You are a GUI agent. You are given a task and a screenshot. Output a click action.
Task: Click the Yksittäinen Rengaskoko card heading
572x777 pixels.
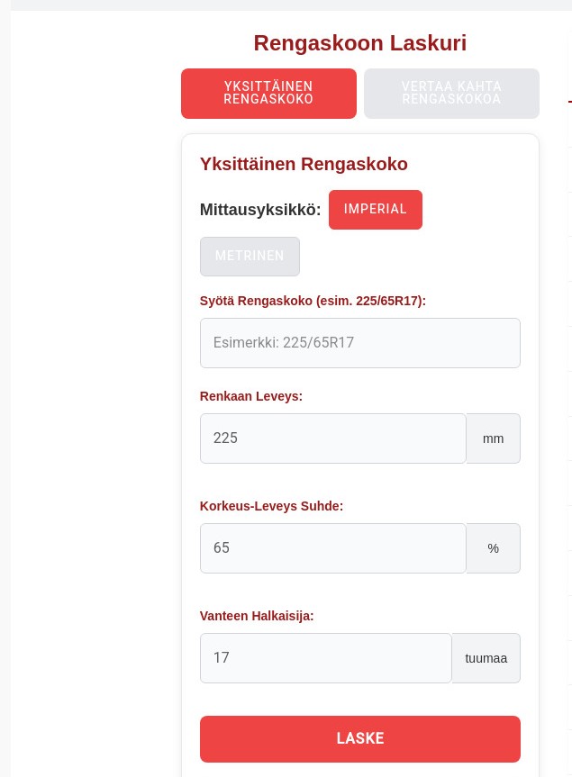[304, 164]
